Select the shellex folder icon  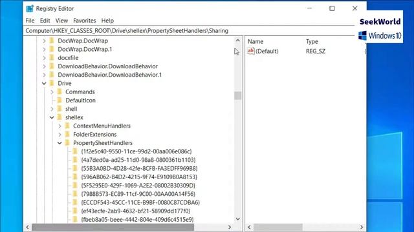(60, 117)
